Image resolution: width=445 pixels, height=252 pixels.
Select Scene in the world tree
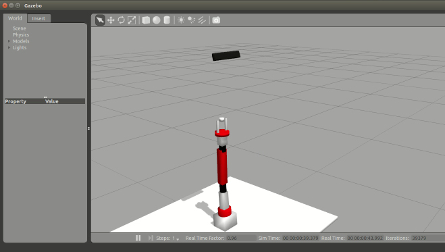click(x=20, y=28)
